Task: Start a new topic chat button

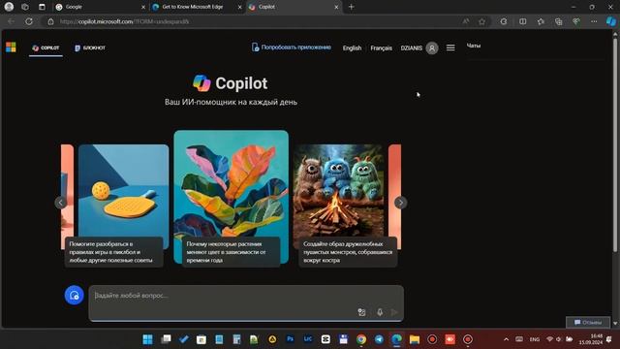Action: coord(74,295)
